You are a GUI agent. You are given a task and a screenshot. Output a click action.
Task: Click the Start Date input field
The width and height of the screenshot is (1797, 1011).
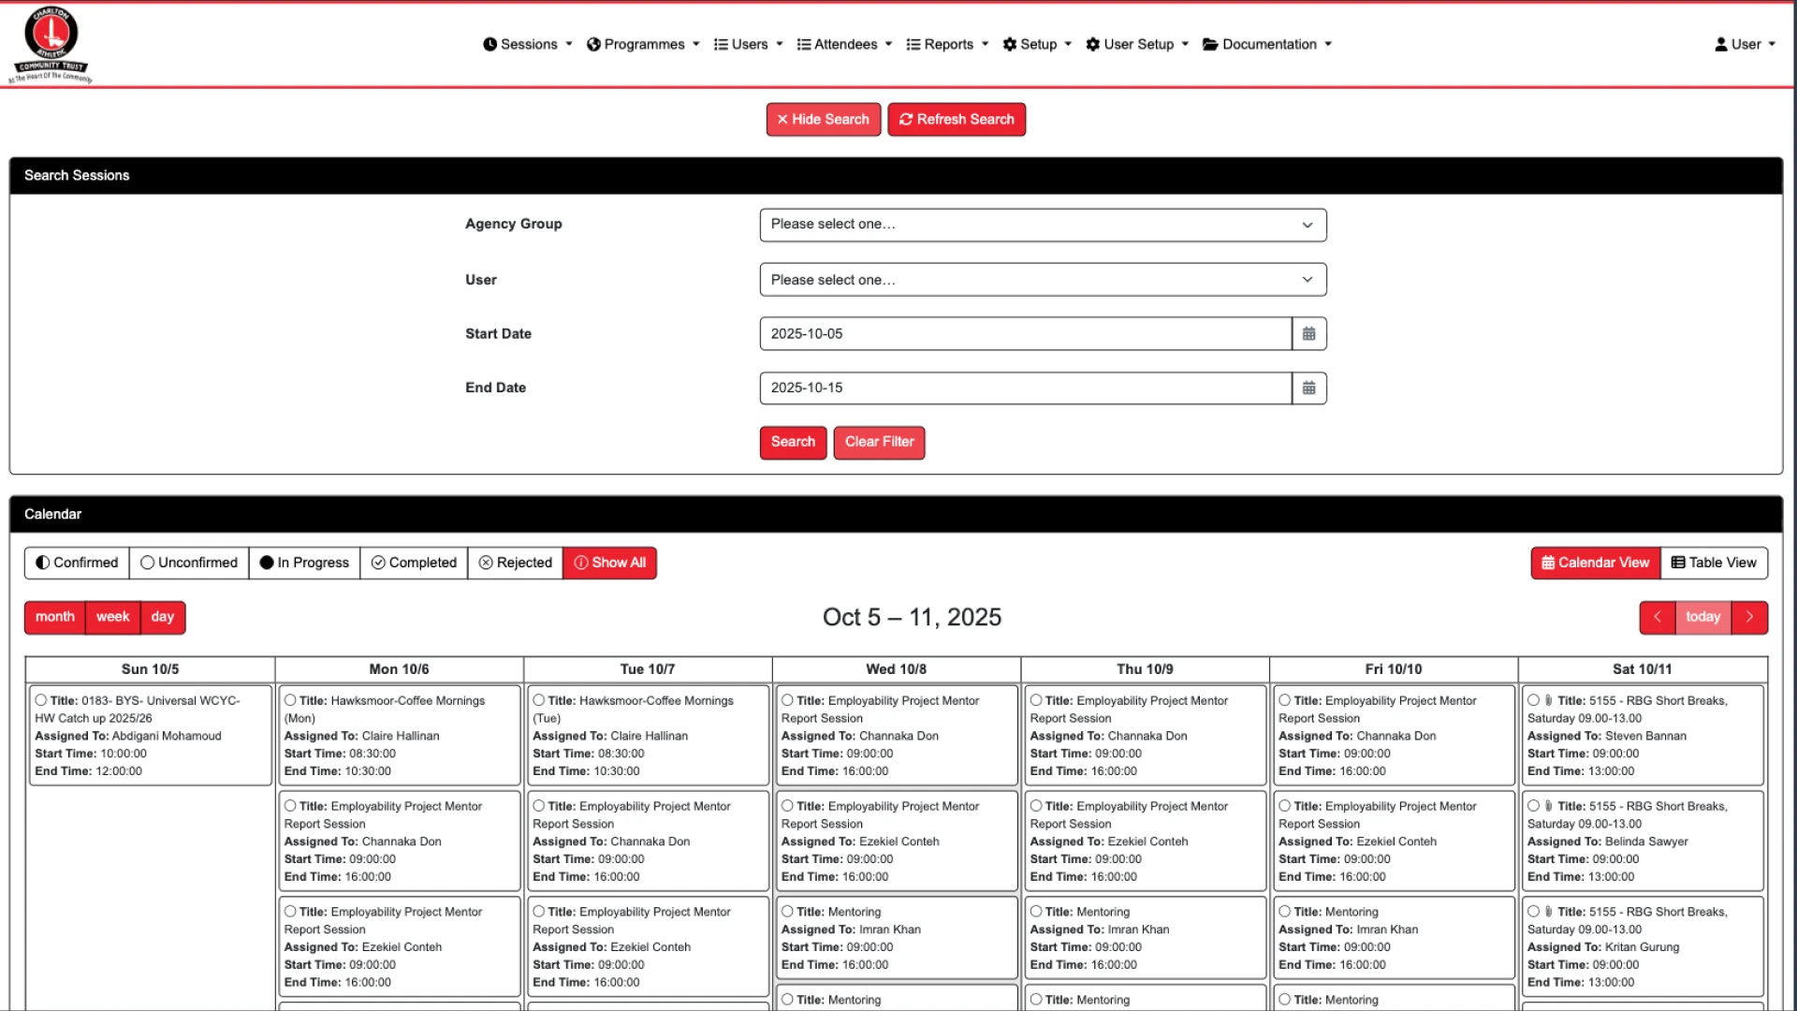(x=1025, y=334)
